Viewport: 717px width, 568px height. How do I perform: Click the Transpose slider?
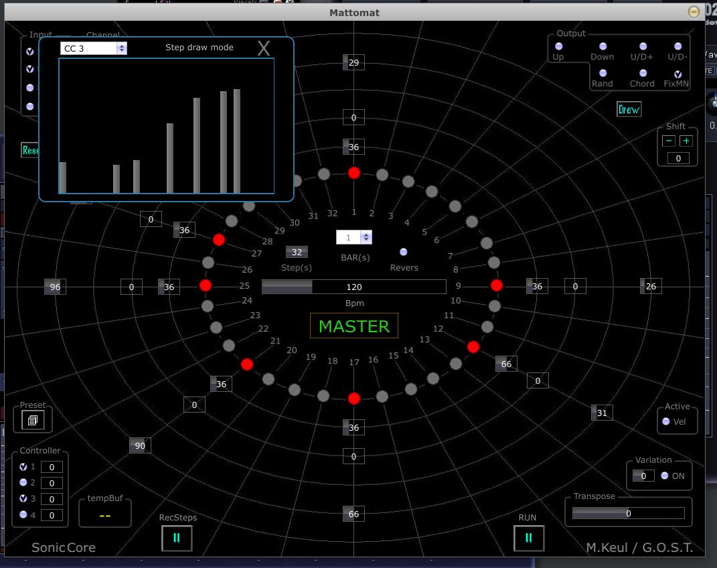[x=628, y=513]
